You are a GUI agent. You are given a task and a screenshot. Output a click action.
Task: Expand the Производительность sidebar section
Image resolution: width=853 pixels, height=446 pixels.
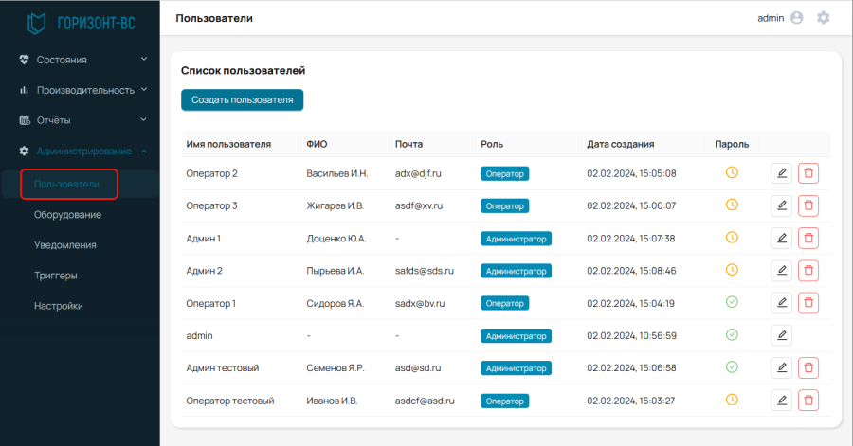click(x=82, y=90)
